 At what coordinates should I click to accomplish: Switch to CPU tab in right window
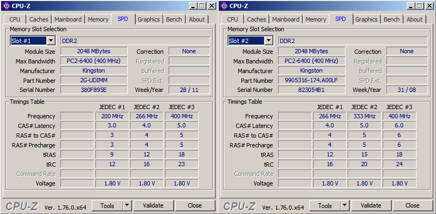(232, 19)
